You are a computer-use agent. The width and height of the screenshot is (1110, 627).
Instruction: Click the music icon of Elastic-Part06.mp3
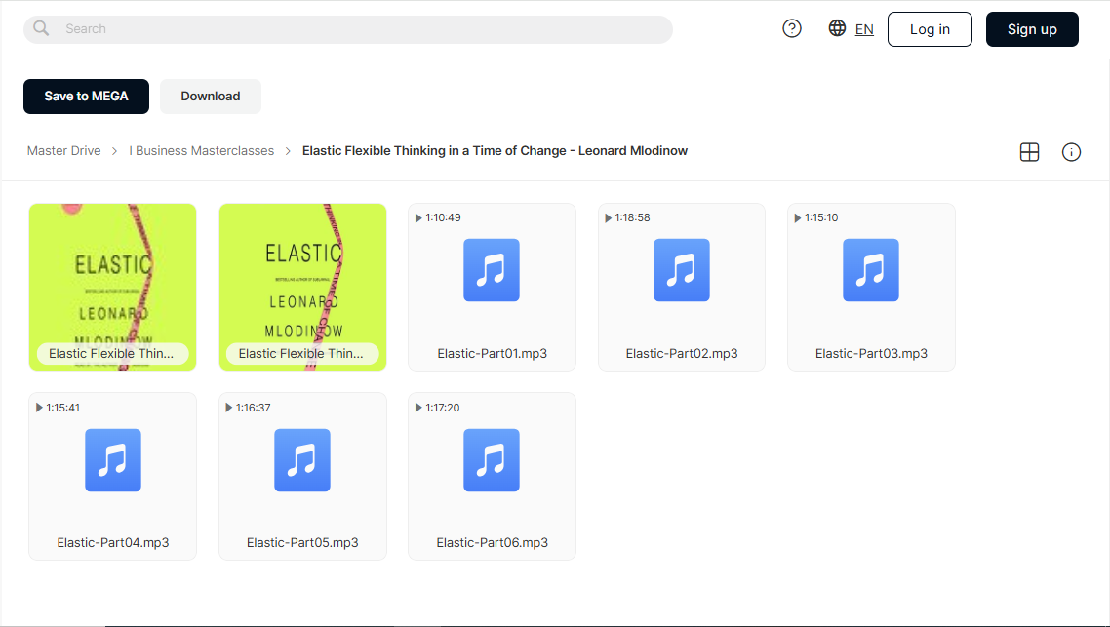(492, 460)
